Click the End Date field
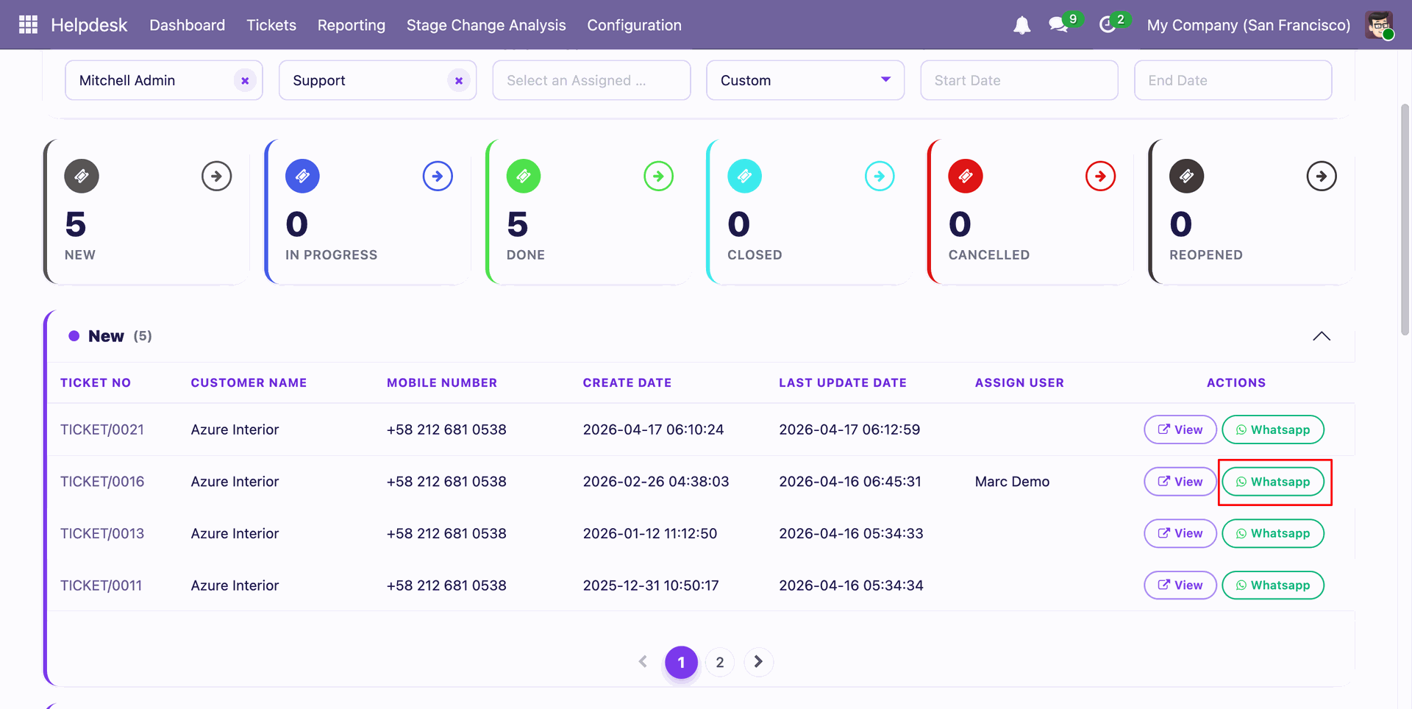The height and width of the screenshot is (709, 1412). (x=1233, y=80)
